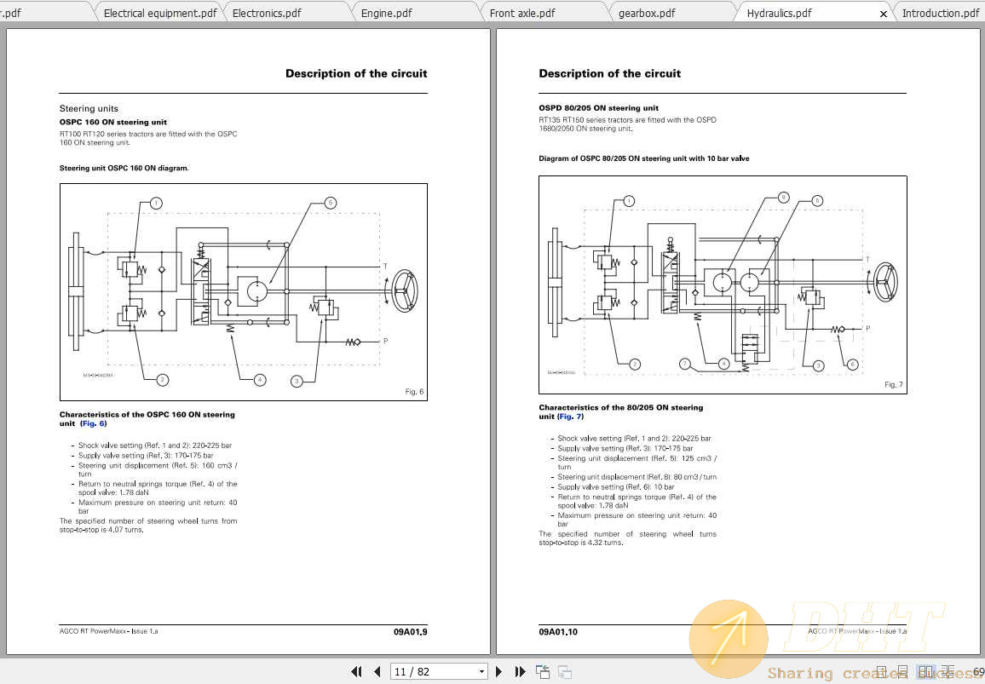This screenshot has height=684, width=985.
Task: Close the Hydraulics.pdf tab
Action: click(883, 12)
